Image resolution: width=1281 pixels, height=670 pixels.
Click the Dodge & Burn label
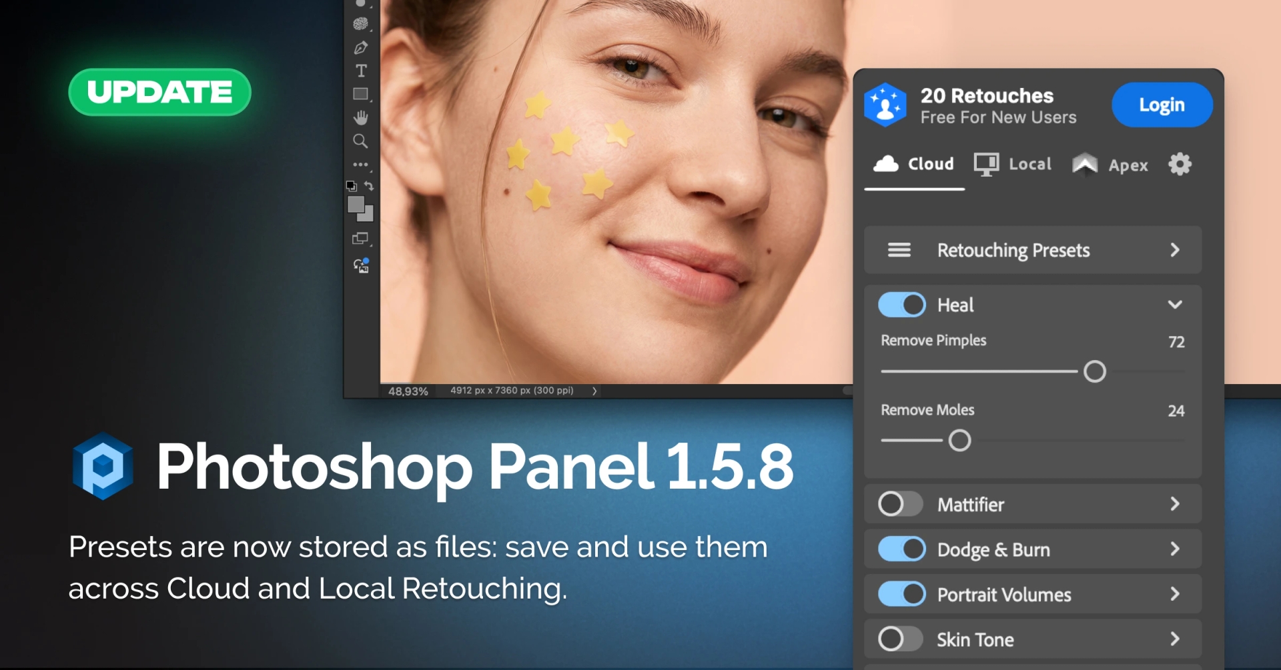(993, 550)
